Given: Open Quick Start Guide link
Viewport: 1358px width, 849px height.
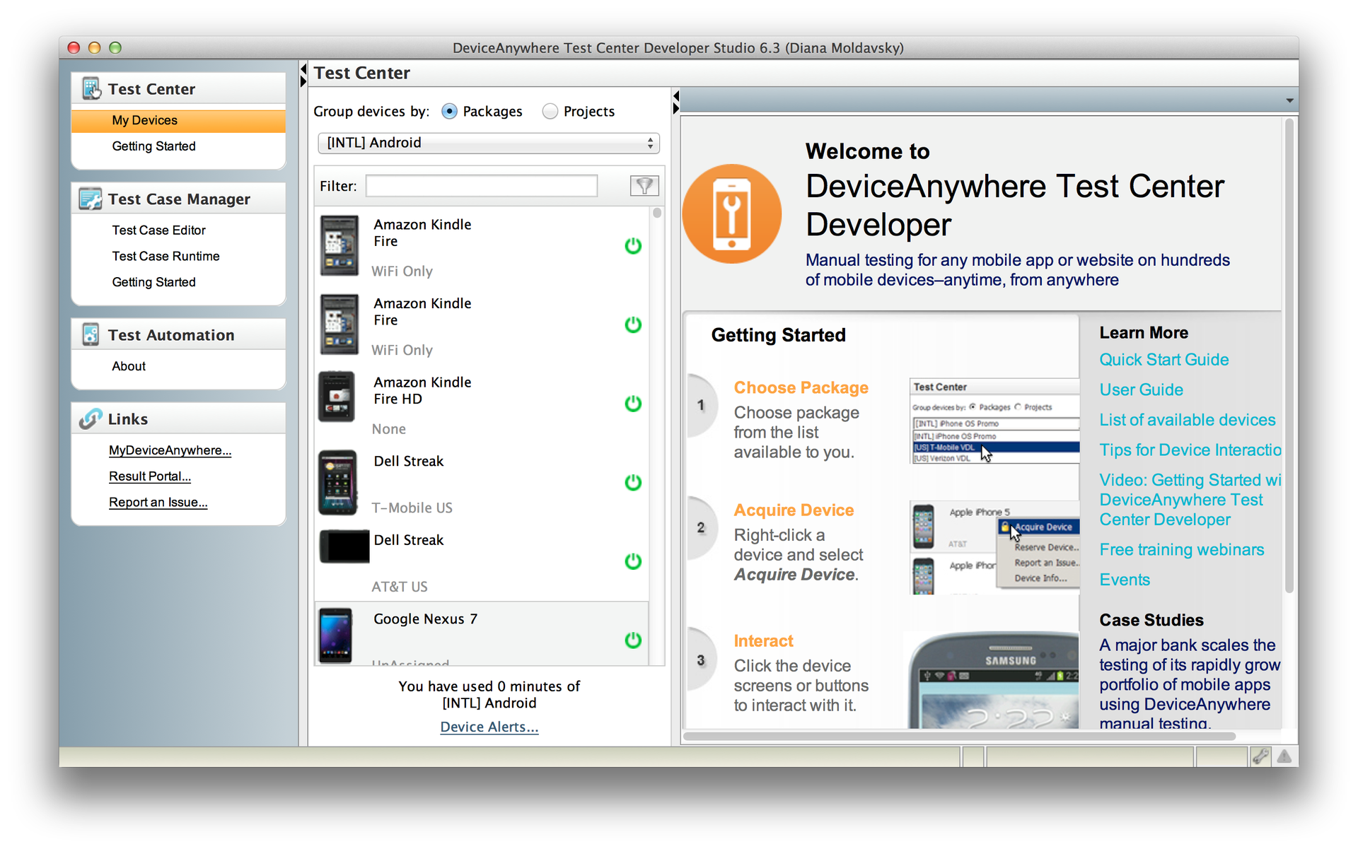Looking at the screenshot, I should pos(1163,360).
